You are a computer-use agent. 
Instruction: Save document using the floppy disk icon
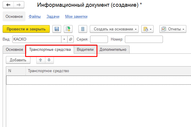pyautogui.click(x=57, y=29)
